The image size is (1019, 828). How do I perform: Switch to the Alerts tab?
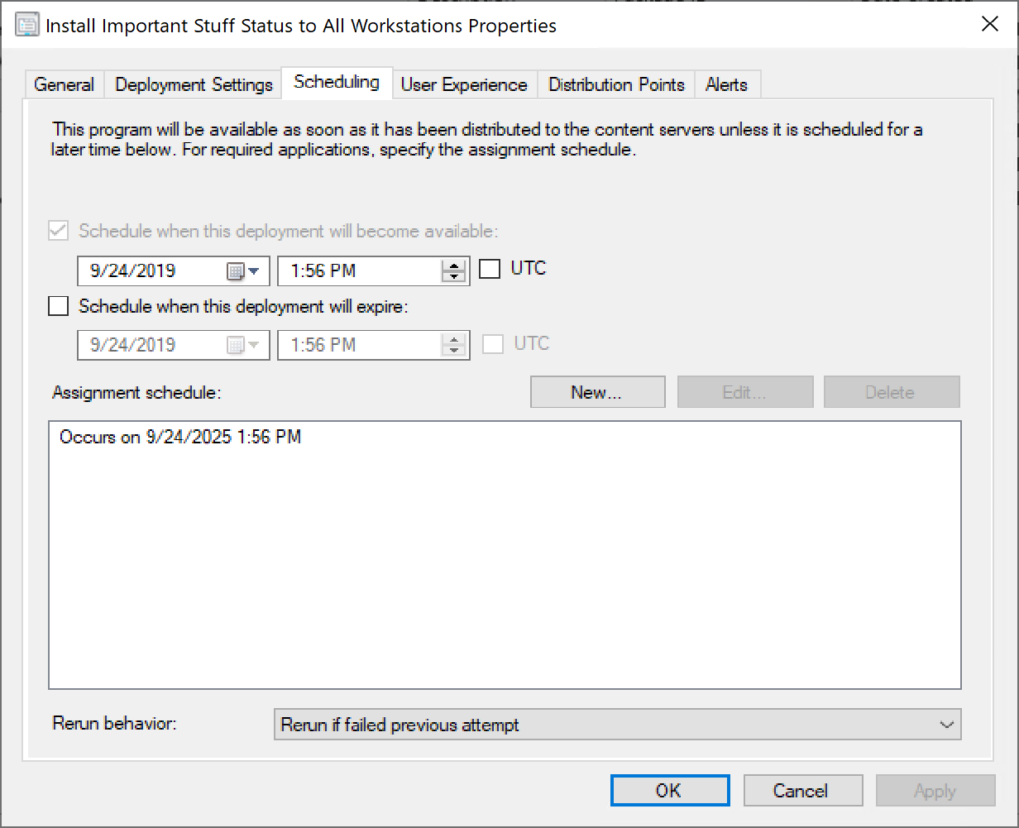726,85
